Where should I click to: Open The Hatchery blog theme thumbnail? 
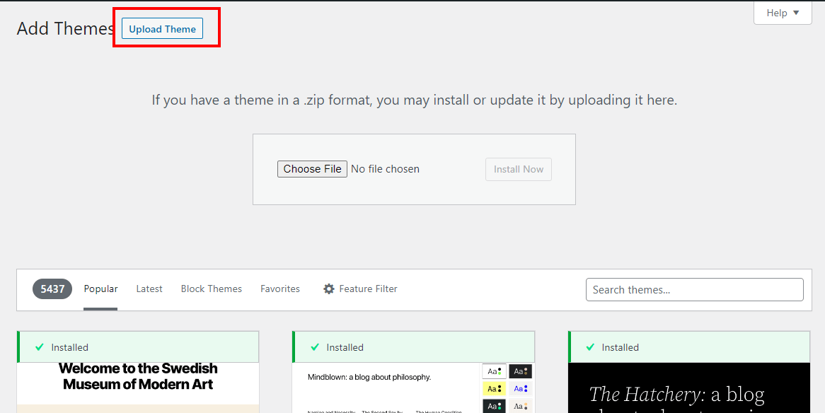point(688,389)
